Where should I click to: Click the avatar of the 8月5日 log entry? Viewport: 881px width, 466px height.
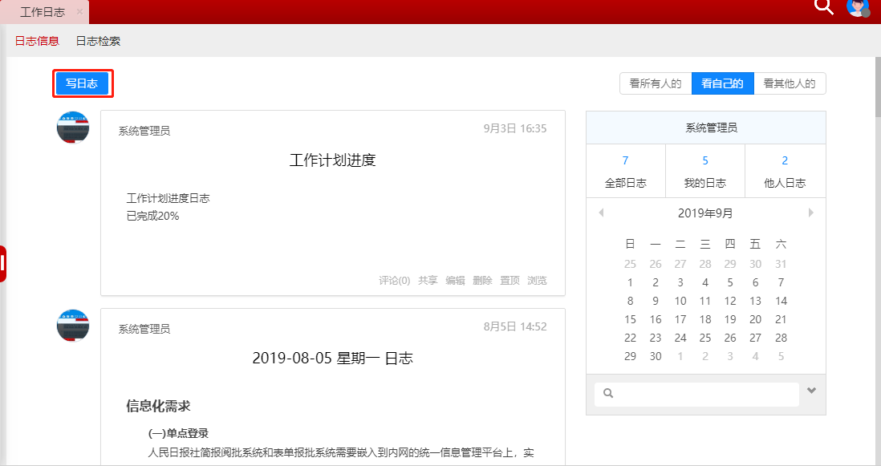73,325
